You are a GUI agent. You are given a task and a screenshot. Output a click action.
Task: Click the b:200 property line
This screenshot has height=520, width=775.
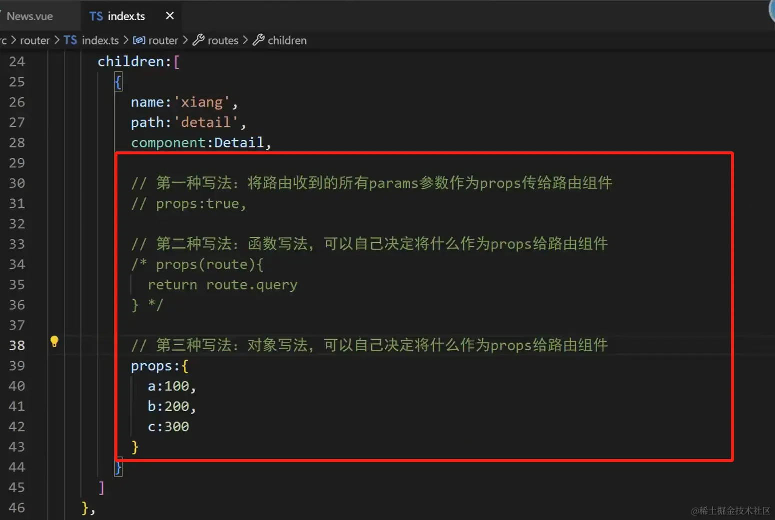click(x=172, y=407)
